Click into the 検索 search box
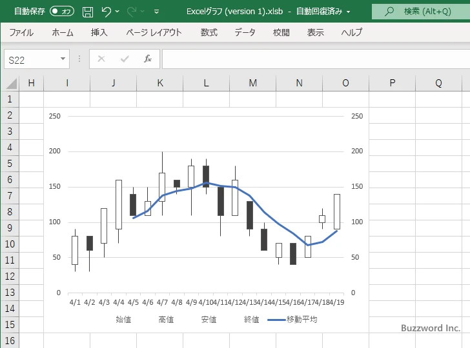 [420, 12]
